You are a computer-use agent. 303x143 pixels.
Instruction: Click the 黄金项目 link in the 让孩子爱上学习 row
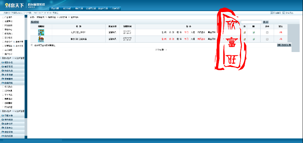pyautogui.click(x=212, y=33)
